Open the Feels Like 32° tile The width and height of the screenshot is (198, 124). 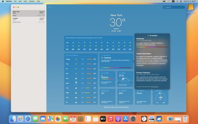click(108, 97)
